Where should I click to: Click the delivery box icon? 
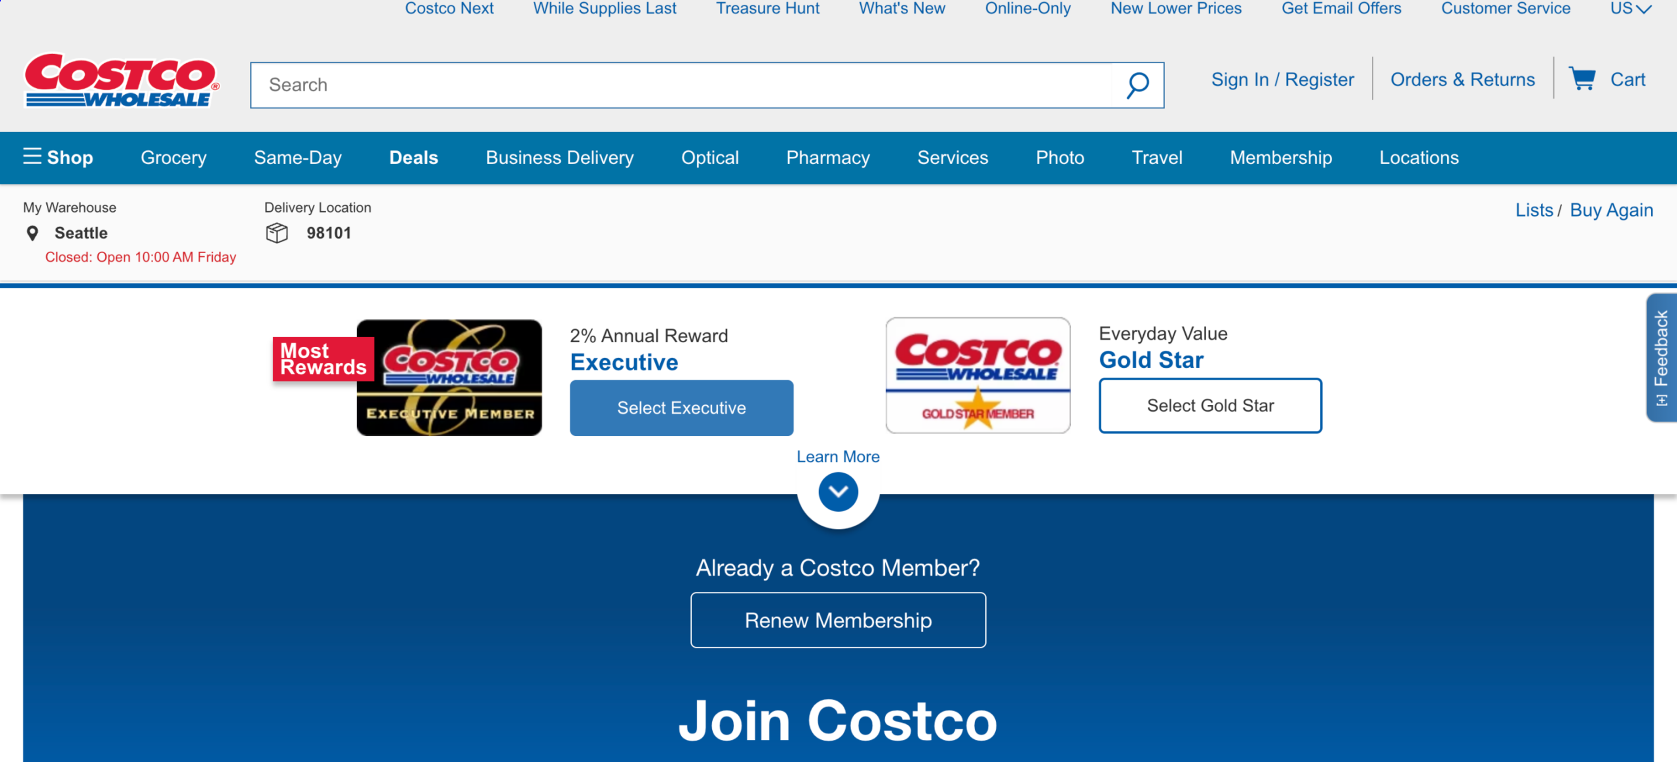coord(277,233)
